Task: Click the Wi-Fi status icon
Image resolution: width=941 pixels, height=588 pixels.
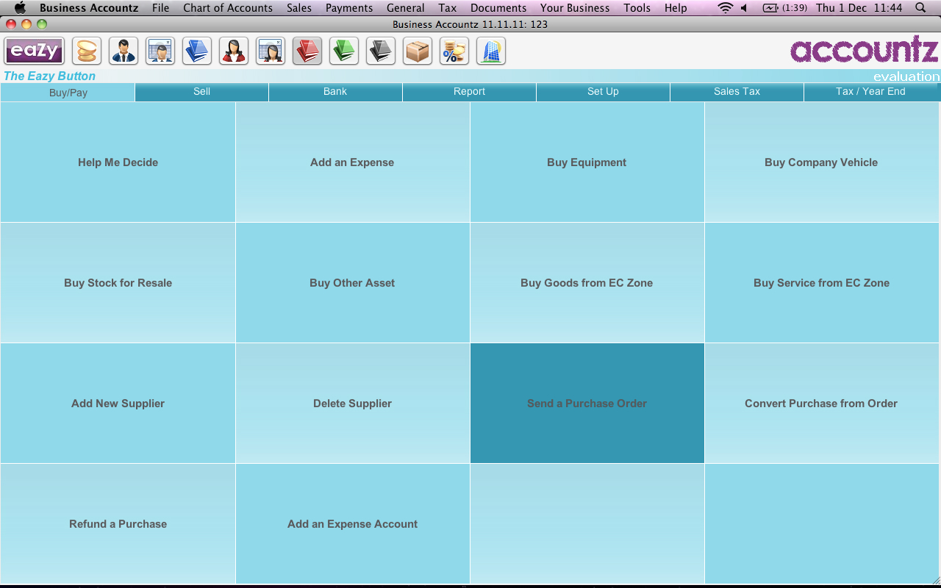Action: point(726,8)
